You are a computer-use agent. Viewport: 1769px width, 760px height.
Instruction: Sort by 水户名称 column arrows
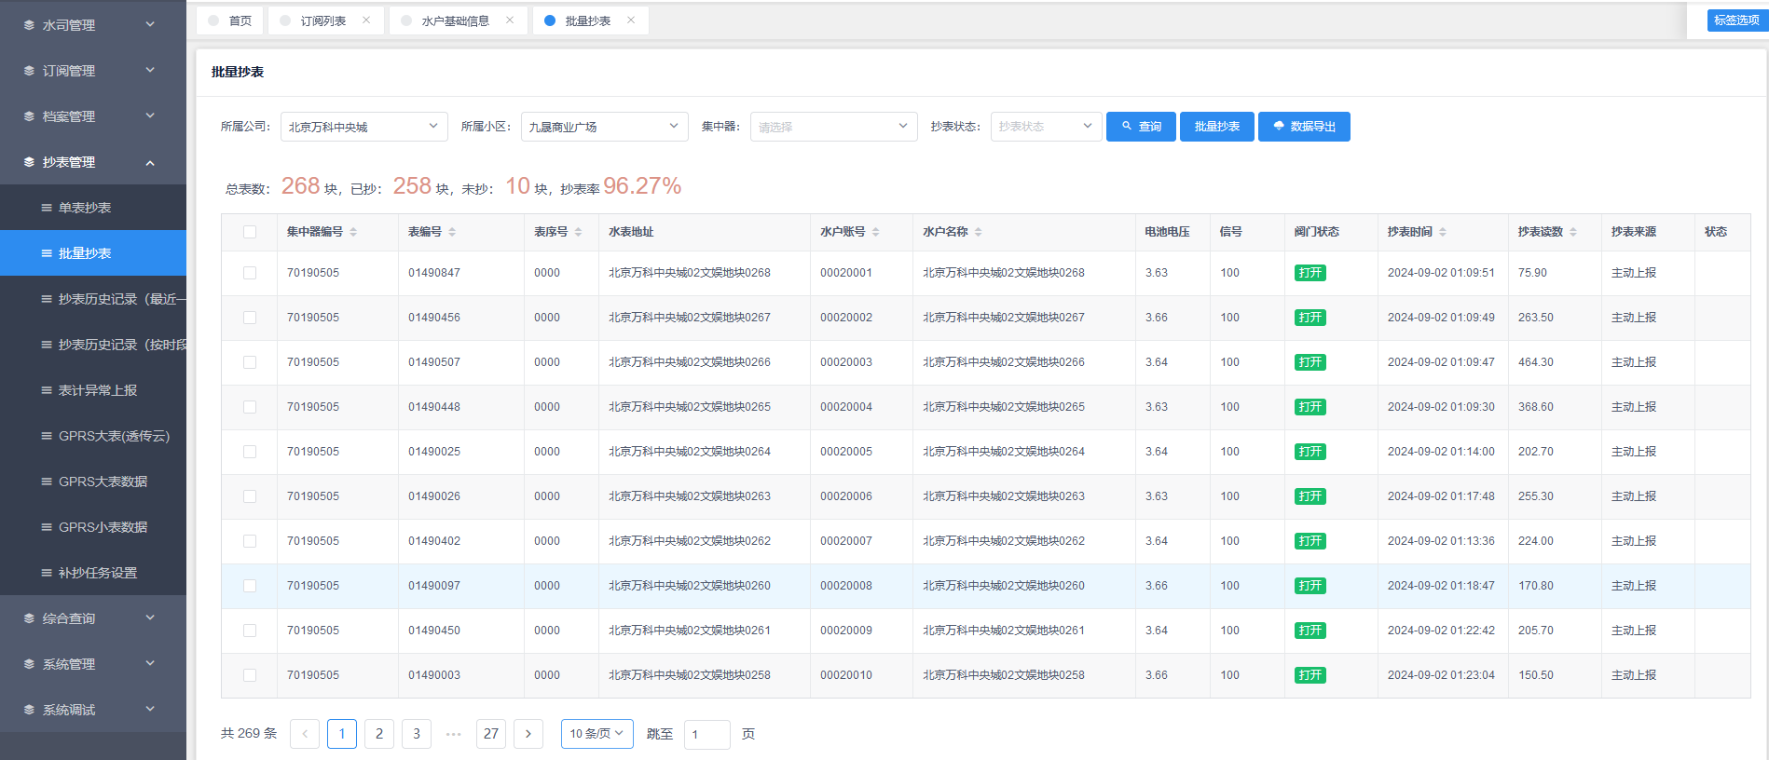pyautogui.click(x=979, y=232)
